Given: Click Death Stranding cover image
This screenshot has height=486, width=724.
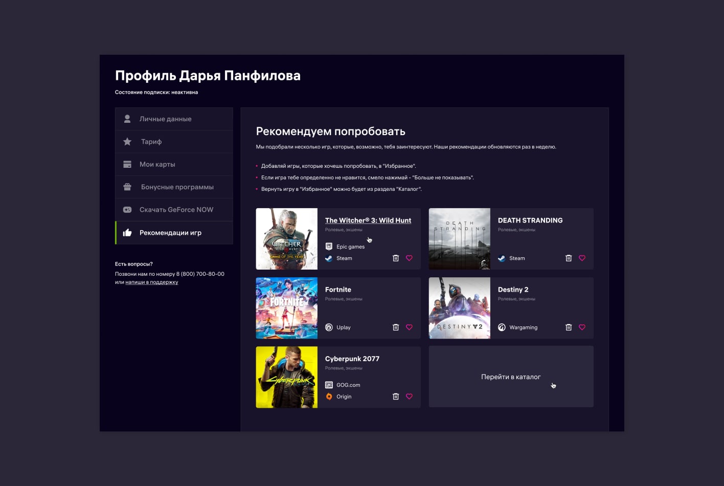Looking at the screenshot, I should click(x=460, y=239).
